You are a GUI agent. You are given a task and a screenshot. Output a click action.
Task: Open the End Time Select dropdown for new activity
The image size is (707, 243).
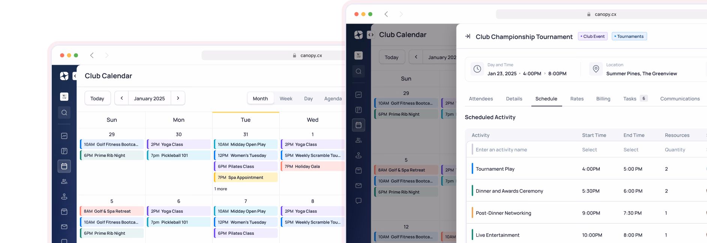[x=631, y=150]
